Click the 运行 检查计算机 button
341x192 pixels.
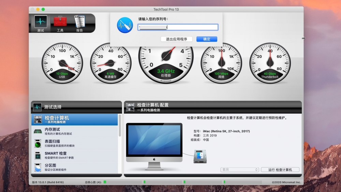(280, 169)
